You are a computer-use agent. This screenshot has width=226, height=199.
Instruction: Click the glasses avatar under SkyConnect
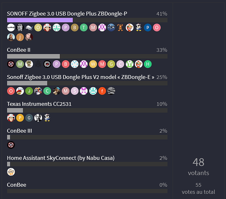[11, 172]
